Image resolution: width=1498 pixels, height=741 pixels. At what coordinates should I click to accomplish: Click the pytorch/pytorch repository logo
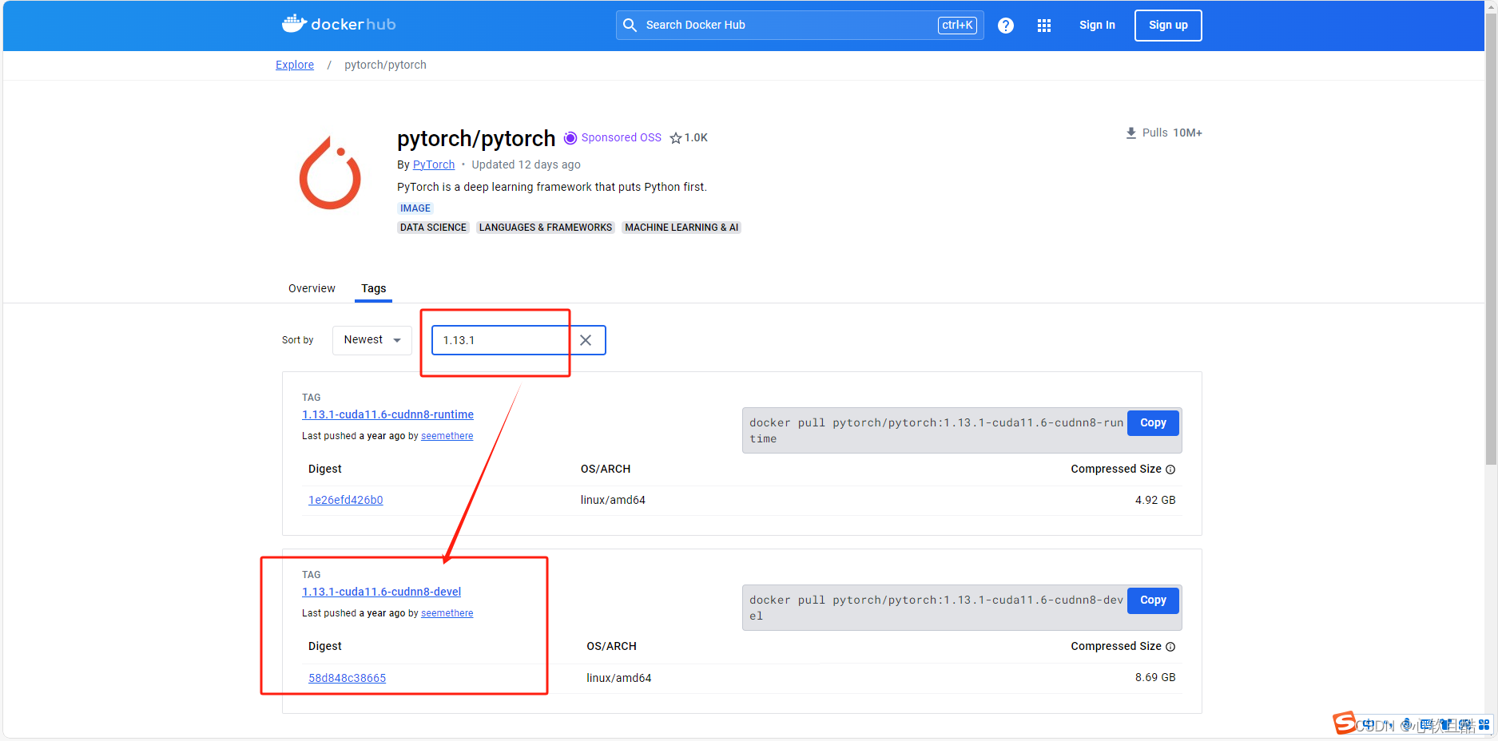pos(330,172)
